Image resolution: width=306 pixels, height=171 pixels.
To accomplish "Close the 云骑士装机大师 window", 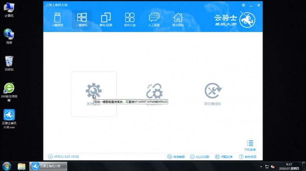I will 259,5.
